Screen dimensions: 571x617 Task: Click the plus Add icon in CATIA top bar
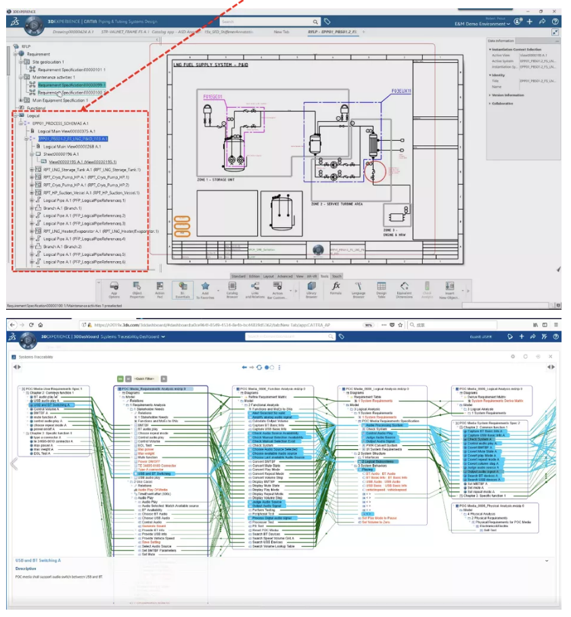pos(530,22)
